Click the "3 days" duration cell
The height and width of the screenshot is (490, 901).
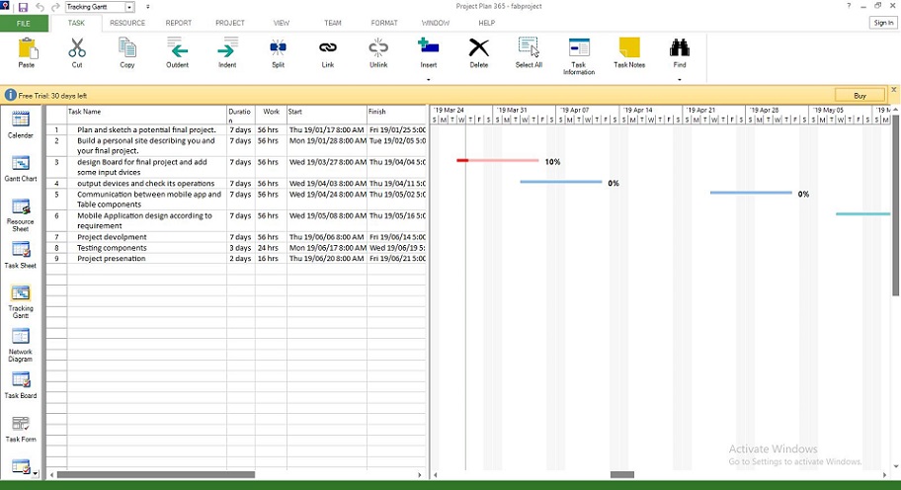[241, 248]
